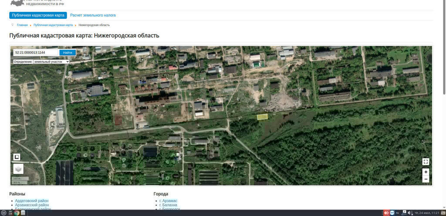
Task: Open the map layers switcher
Action: [x=18, y=169]
